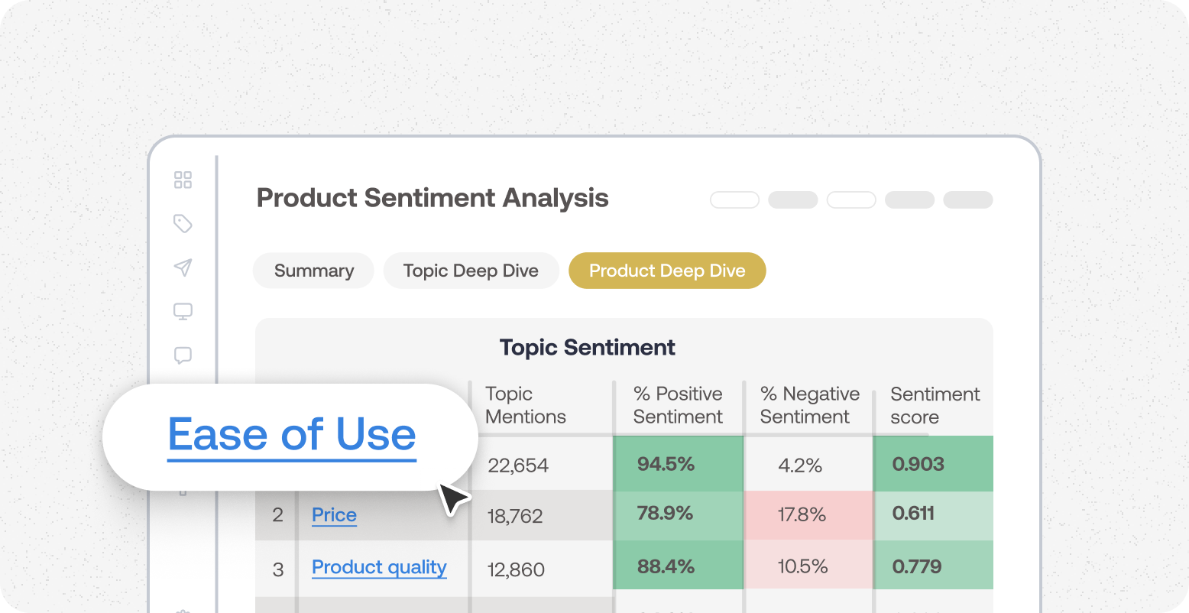Open the Topic Deep Dive tab

pos(471,271)
